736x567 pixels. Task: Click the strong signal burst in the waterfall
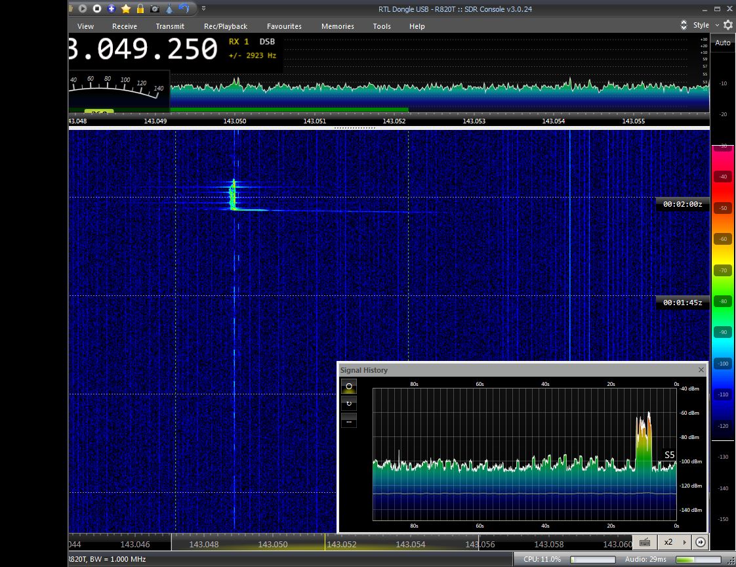234,196
